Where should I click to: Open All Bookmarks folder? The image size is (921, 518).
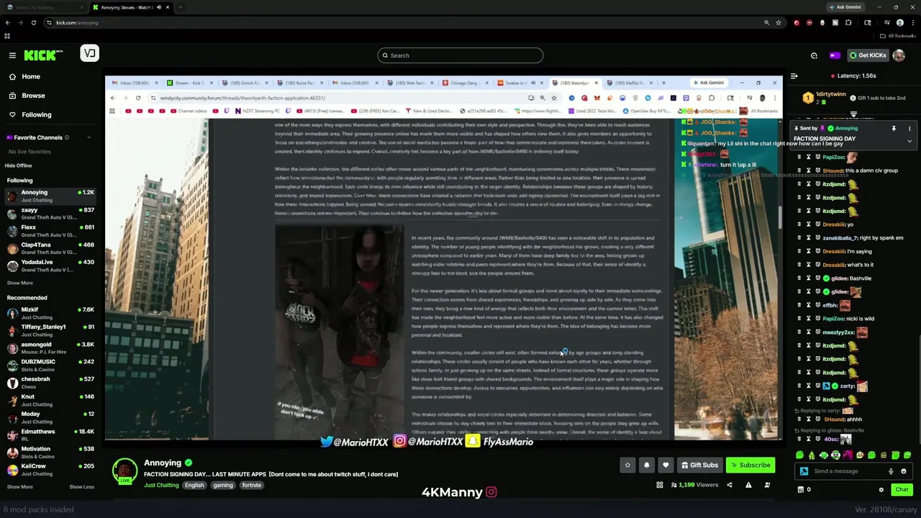pos(897,36)
